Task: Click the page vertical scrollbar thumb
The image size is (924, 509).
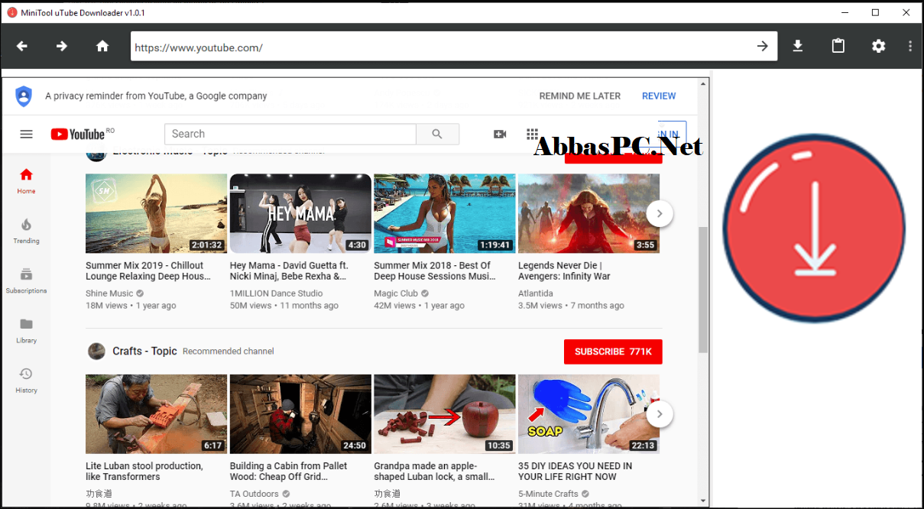Action: [703, 289]
